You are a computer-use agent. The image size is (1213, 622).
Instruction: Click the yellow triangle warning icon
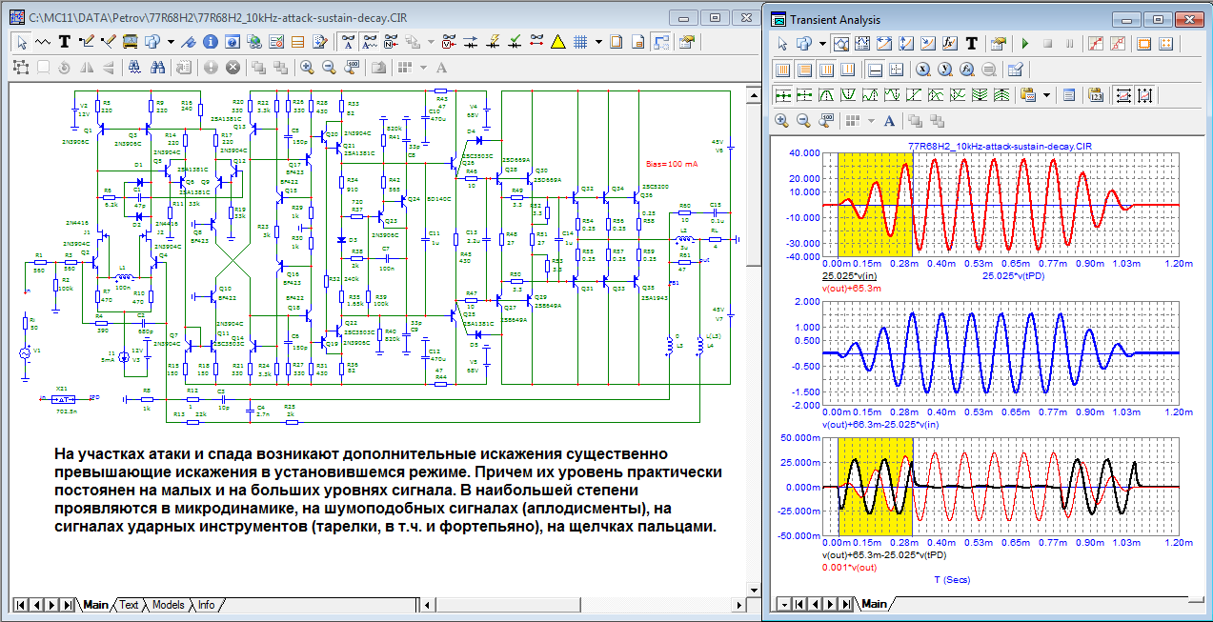[x=557, y=42]
